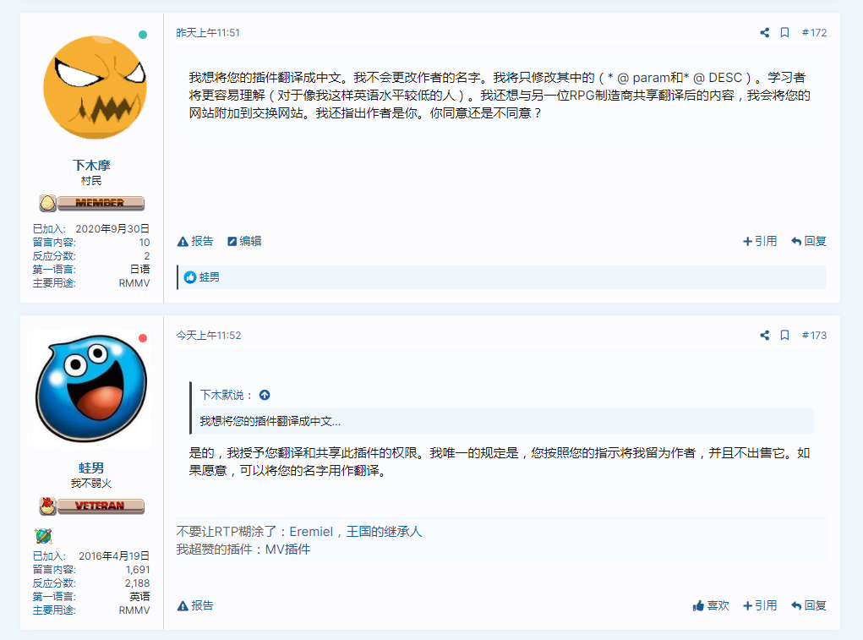
Task: Jump to quoted post via the up-arrow icon
Action: (265, 395)
